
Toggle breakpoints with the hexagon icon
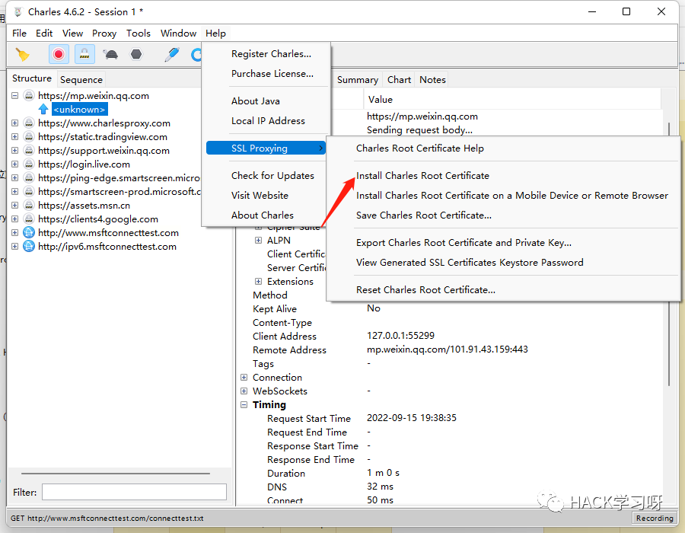pyautogui.click(x=136, y=54)
